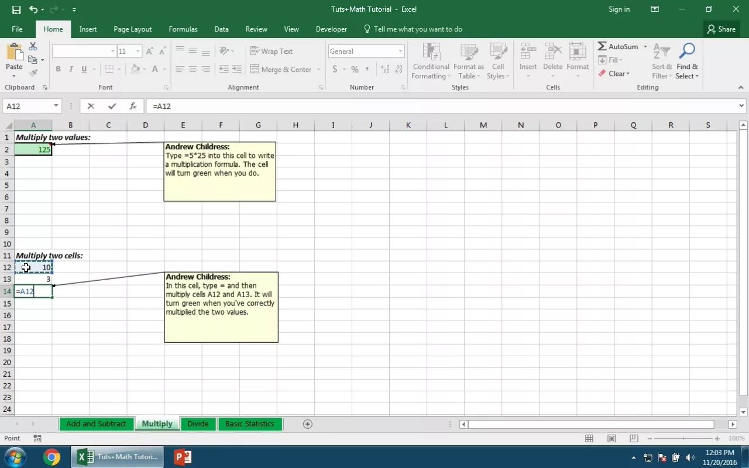Image resolution: width=749 pixels, height=468 pixels.
Task: Toggle Normal view in status bar
Action: [589, 438]
